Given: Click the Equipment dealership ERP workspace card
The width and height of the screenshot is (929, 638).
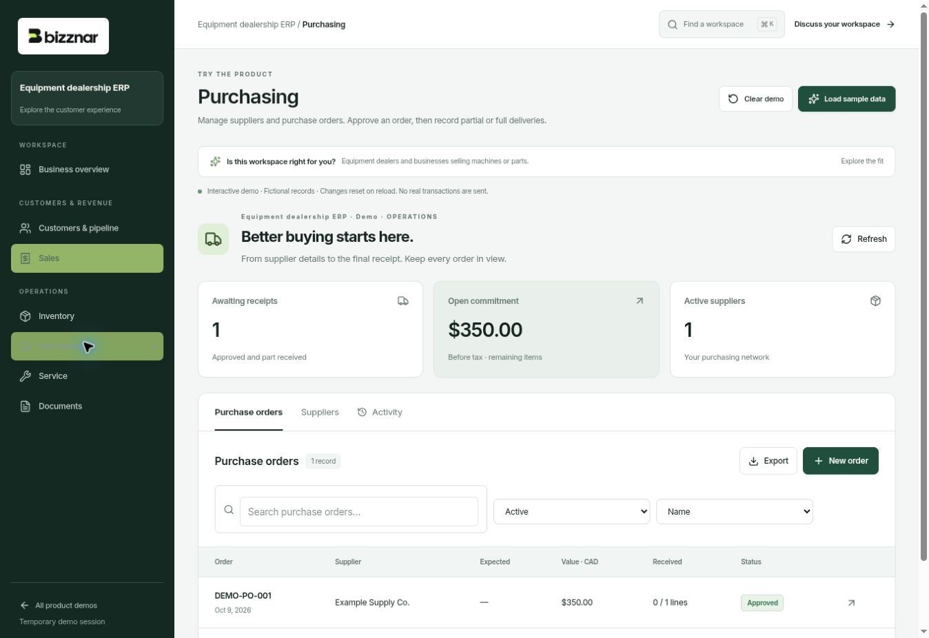Looking at the screenshot, I should [x=87, y=98].
